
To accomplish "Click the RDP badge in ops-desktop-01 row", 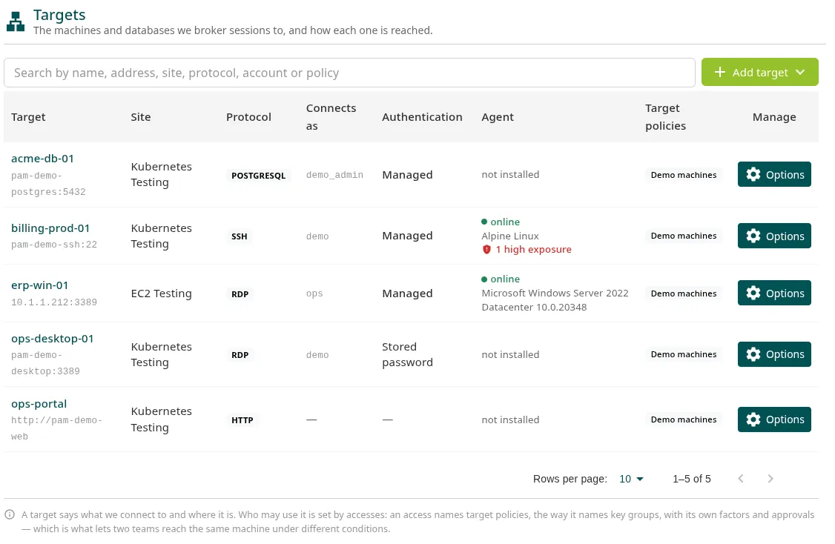I will [x=240, y=355].
